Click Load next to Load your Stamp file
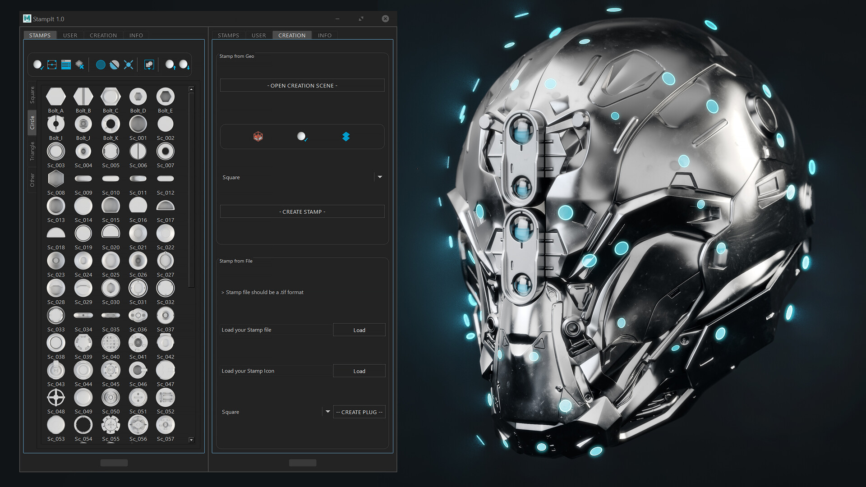The width and height of the screenshot is (866, 487). 359,330
